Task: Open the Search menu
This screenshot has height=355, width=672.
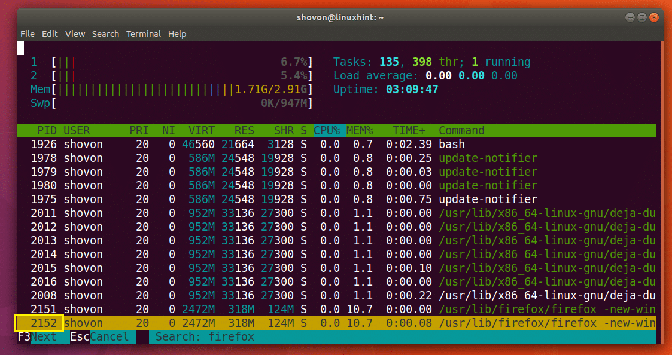Action: (x=105, y=34)
